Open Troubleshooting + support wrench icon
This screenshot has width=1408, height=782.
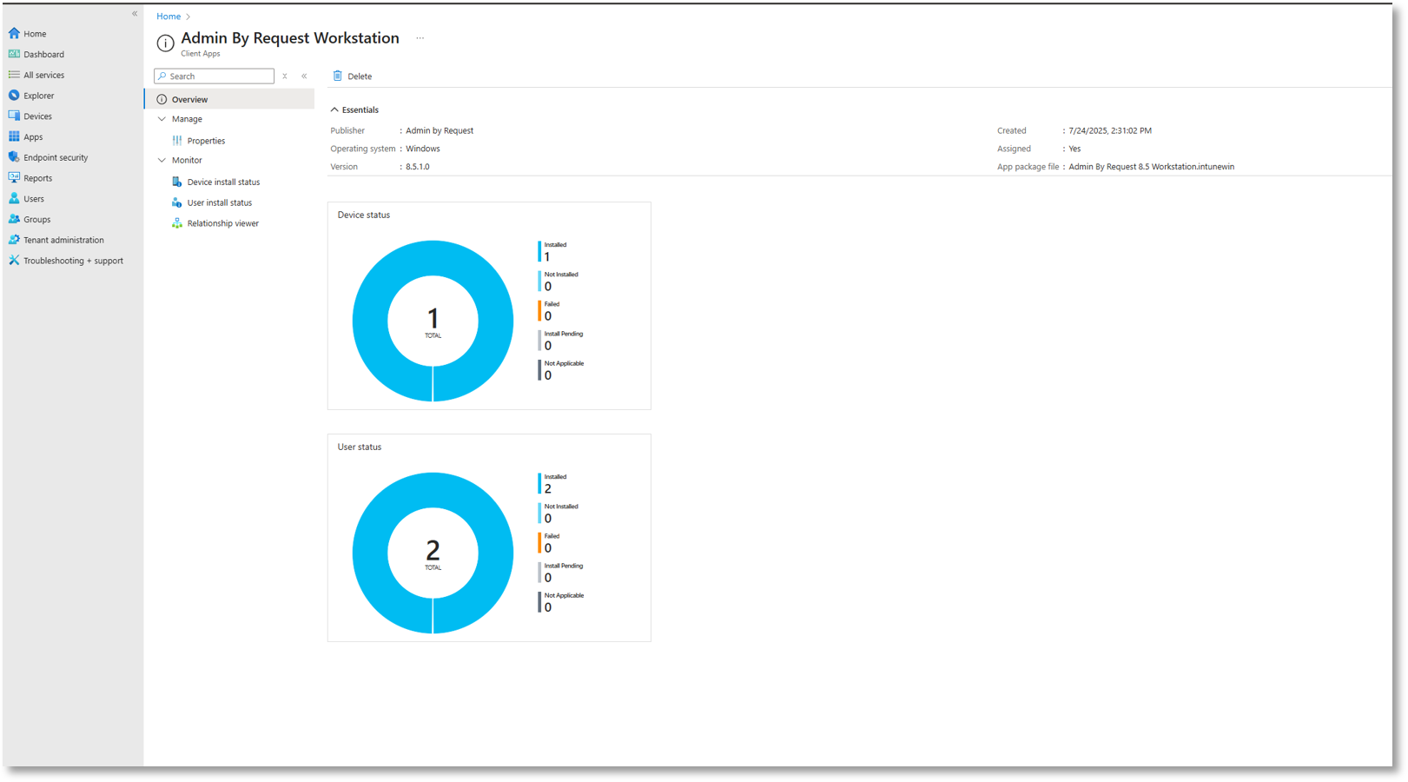[14, 260]
